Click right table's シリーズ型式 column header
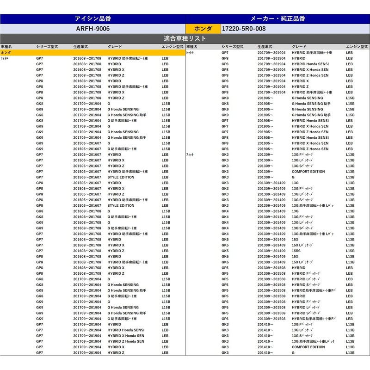This screenshot has height=370, width=370. [232, 47]
